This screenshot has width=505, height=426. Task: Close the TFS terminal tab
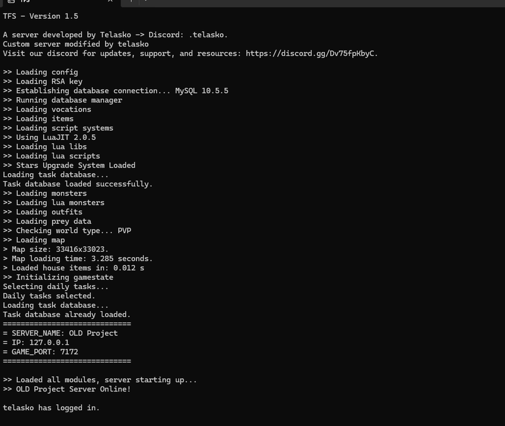(x=110, y=2)
